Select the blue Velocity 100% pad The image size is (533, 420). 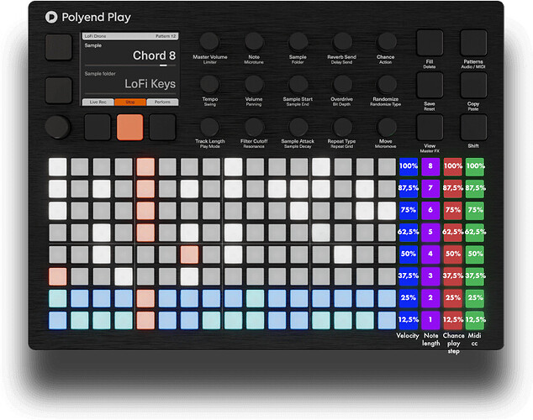point(409,166)
